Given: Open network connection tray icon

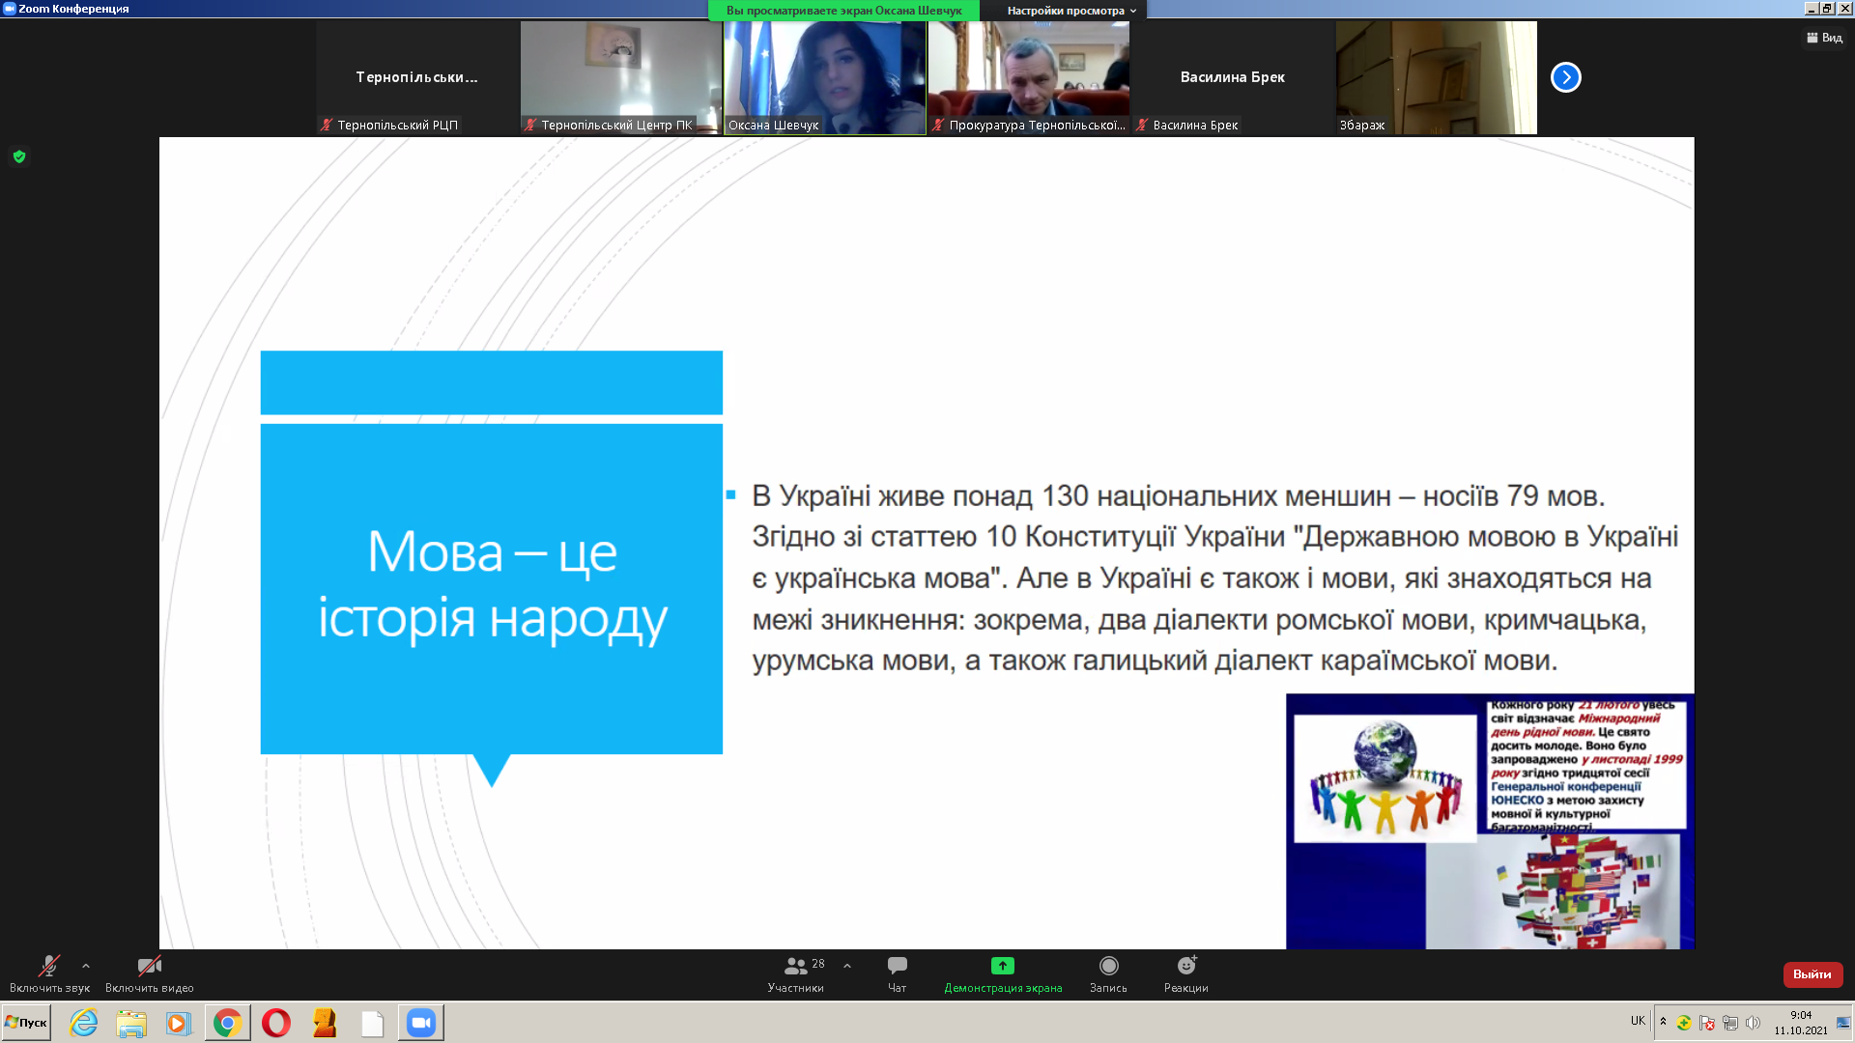Looking at the screenshot, I should click(x=1730, y=1023).
